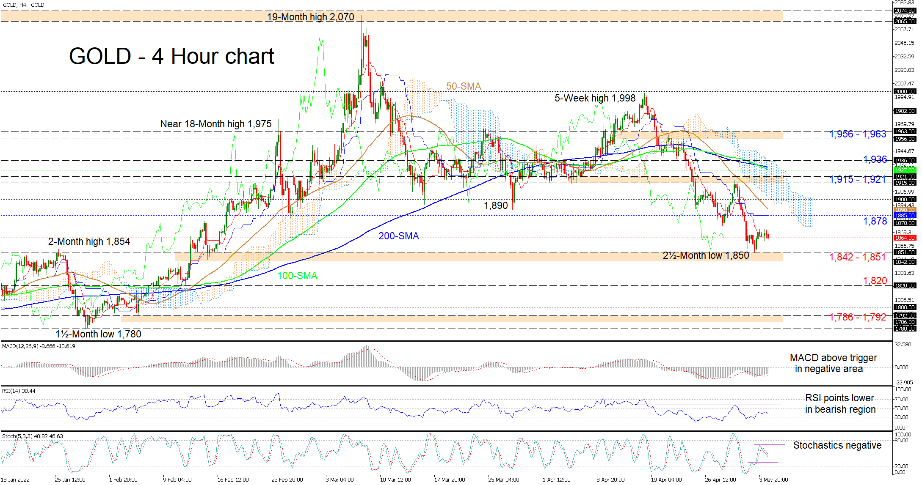Click the 3 Mar 04:00 date marker
Image resolution: width=922 pixels, height=485 pixels.
click(x=340, y=480)
